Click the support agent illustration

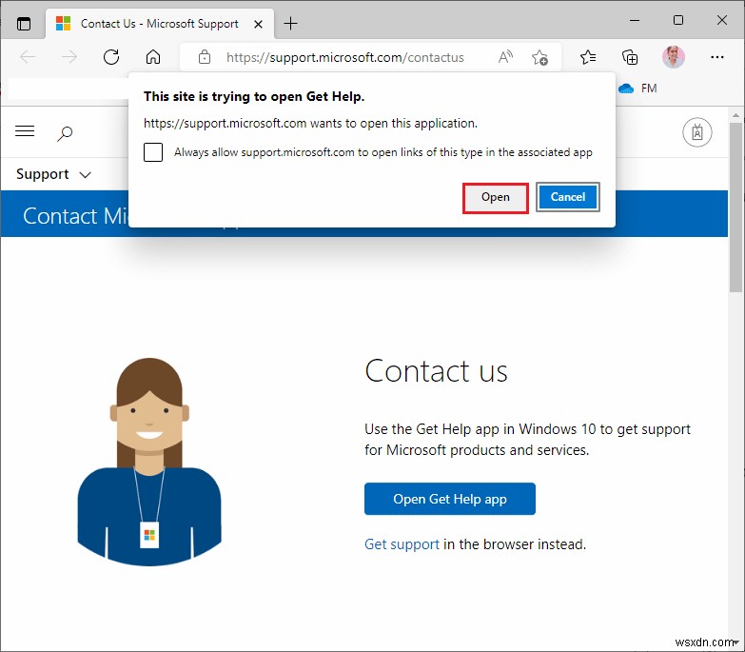[x=149, y=462]
